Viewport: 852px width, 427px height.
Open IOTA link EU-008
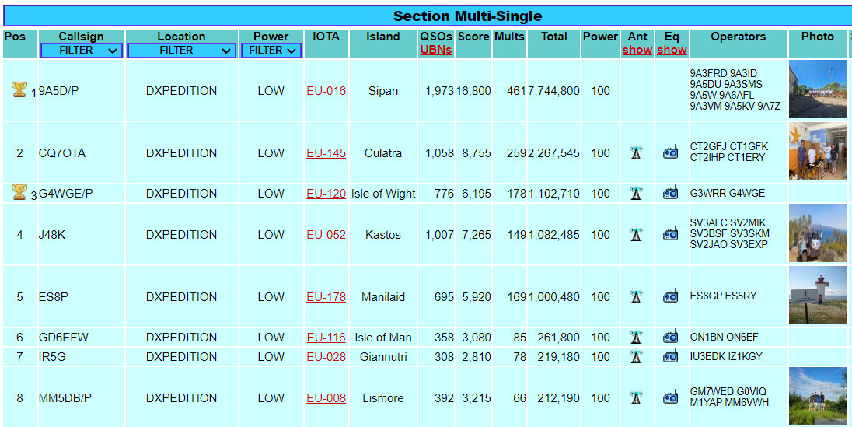(x=326, y=398)
